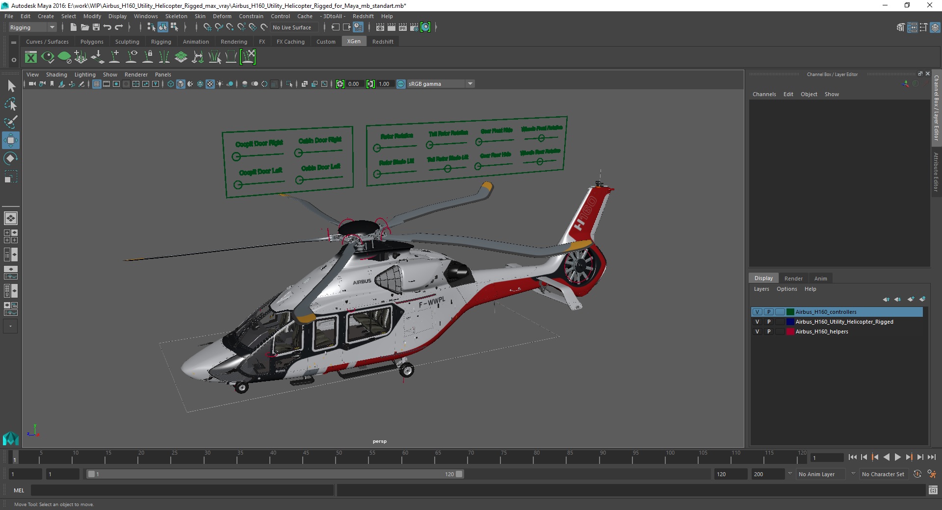Toggle visibility of Airbus_H160_controllers layer
The height and width of the screenshot is (510, 942).
pos(757,312)
